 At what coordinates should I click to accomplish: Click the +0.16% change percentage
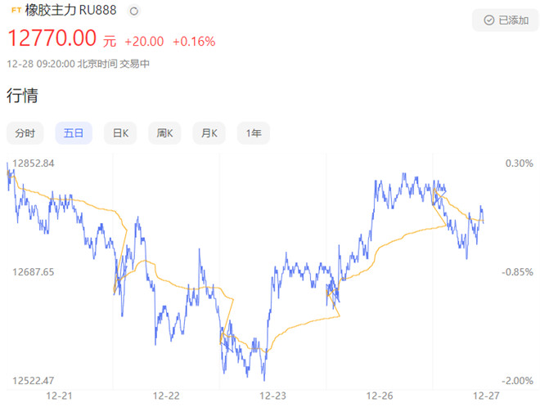194,42
